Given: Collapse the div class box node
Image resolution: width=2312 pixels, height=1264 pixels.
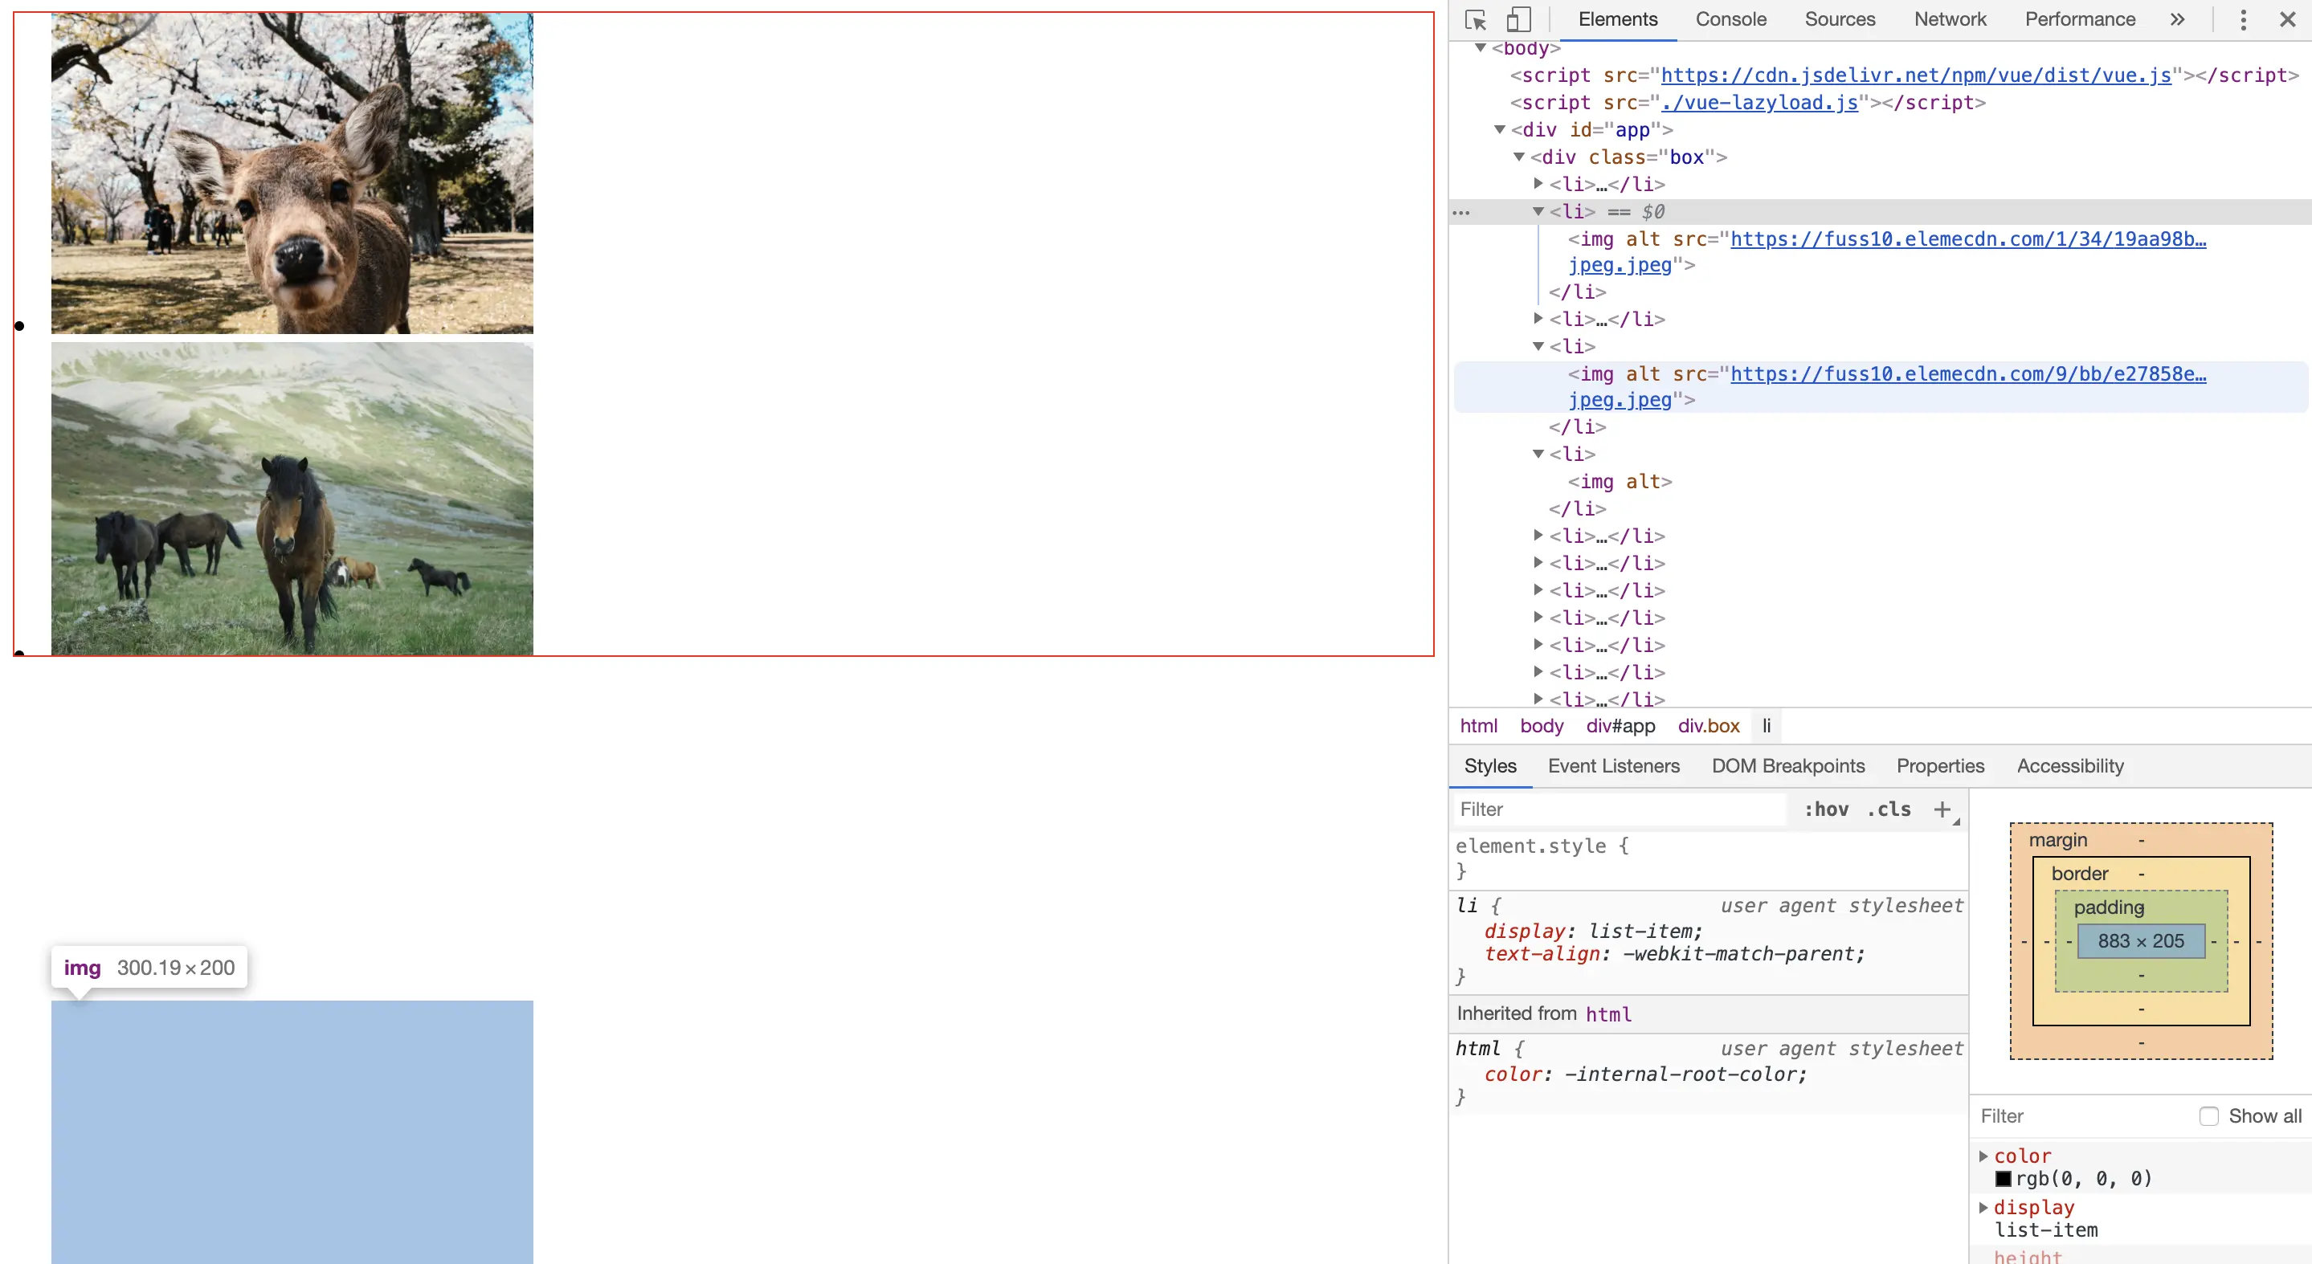Looking at the screenshot, I should tap(1519, 157).
